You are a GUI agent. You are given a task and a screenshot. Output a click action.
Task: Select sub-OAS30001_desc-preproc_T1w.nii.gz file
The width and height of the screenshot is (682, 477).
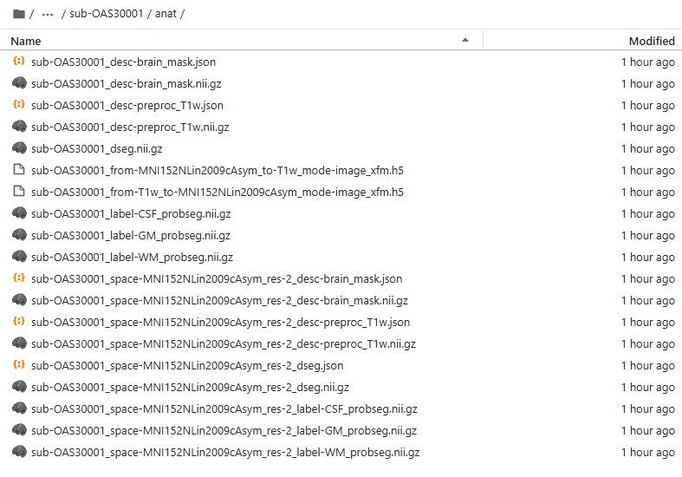point(130,127)
